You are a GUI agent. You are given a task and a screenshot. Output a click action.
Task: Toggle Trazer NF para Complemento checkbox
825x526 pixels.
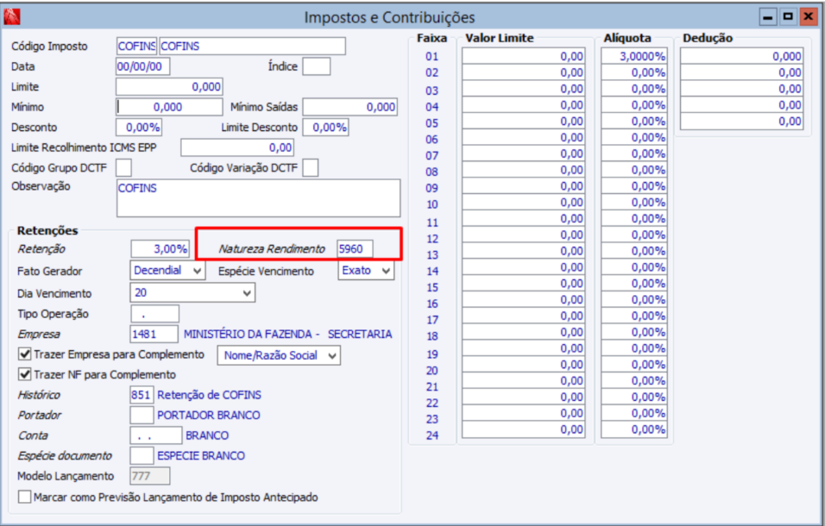[25, 374]
